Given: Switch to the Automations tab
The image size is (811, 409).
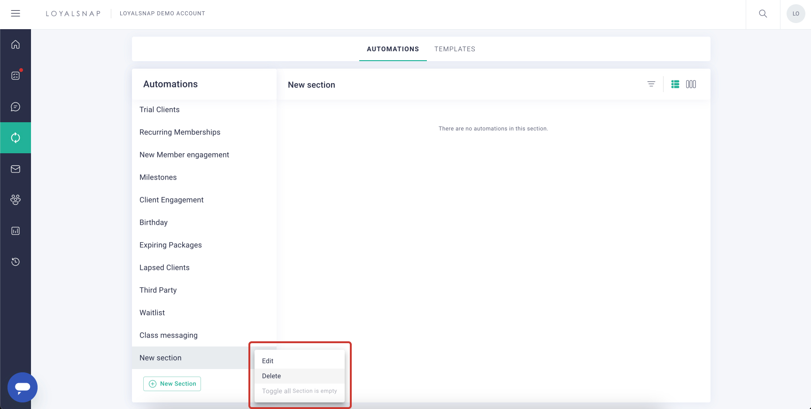Looking at the screenshot, I should pos(393,49).
